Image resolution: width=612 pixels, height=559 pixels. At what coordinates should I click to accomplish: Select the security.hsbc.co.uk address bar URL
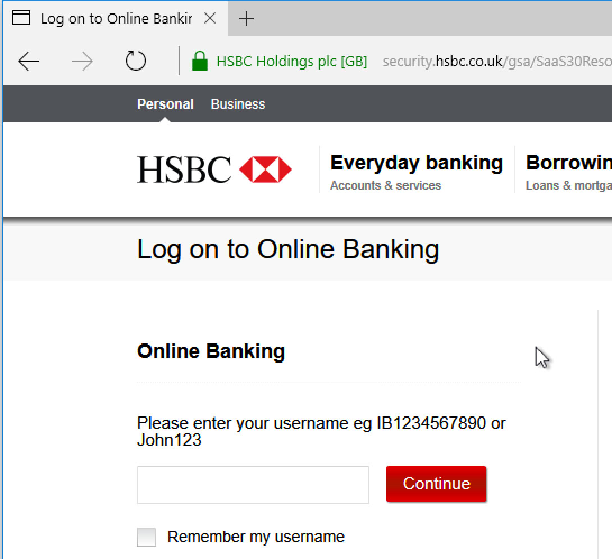pos(497,61)
